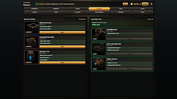Click the COMPONENT badge on Reinforced Frame
The image size is (177, 99).
(29, 32)
